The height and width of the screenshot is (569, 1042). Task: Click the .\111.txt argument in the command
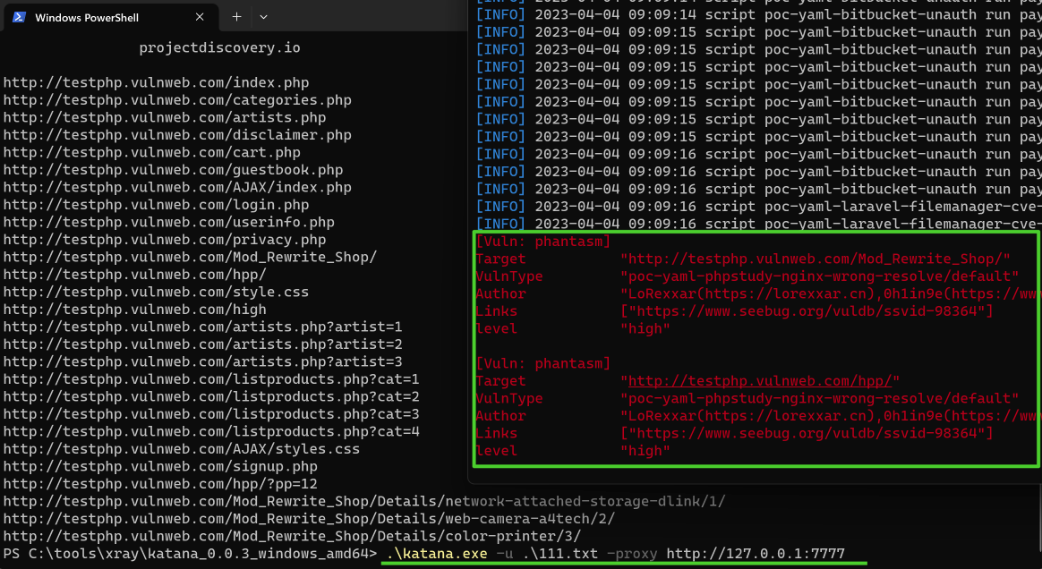coord(560,554)
